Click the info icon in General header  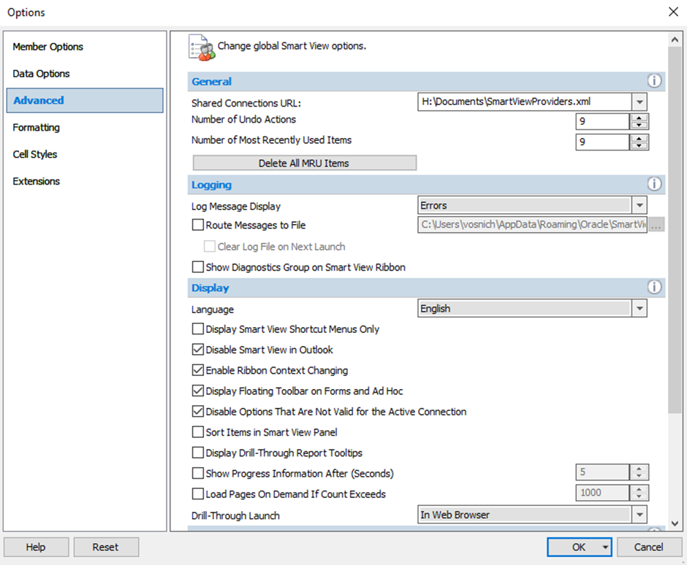(654, 81)
